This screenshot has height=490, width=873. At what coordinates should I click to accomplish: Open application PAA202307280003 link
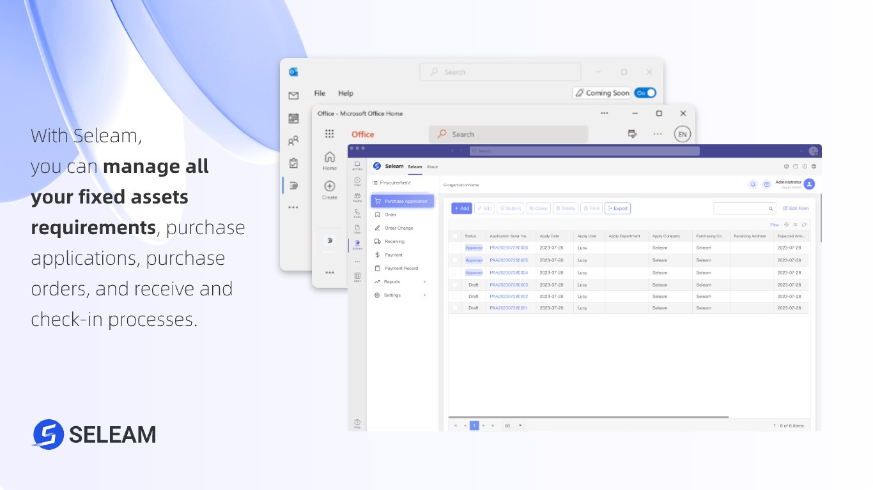tap(509, 285)
